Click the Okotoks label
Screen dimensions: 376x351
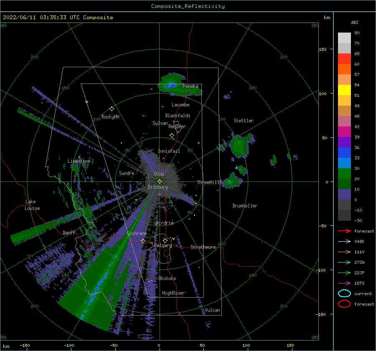(167, 278)
